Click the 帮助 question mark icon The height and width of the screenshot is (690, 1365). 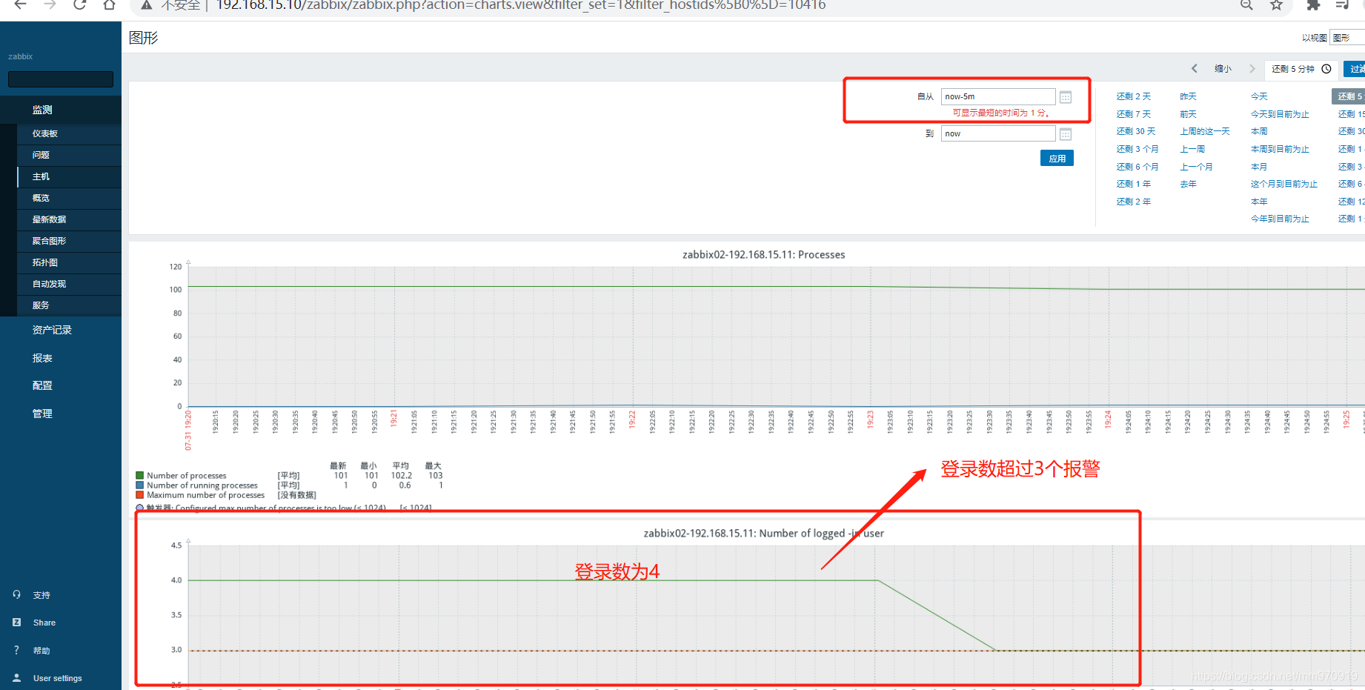[16, 650]
